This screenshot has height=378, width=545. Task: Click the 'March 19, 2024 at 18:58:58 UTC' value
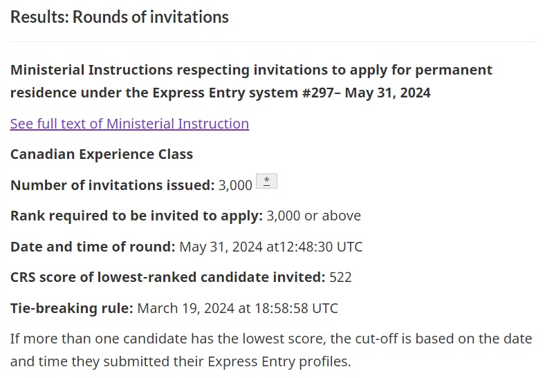coord(238,308)
